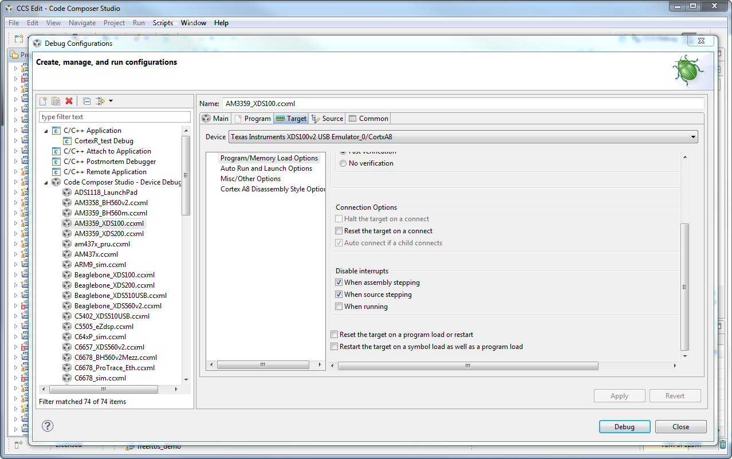
Task: Select C/C++ Remote Application type
Action: tap(105, 172)
